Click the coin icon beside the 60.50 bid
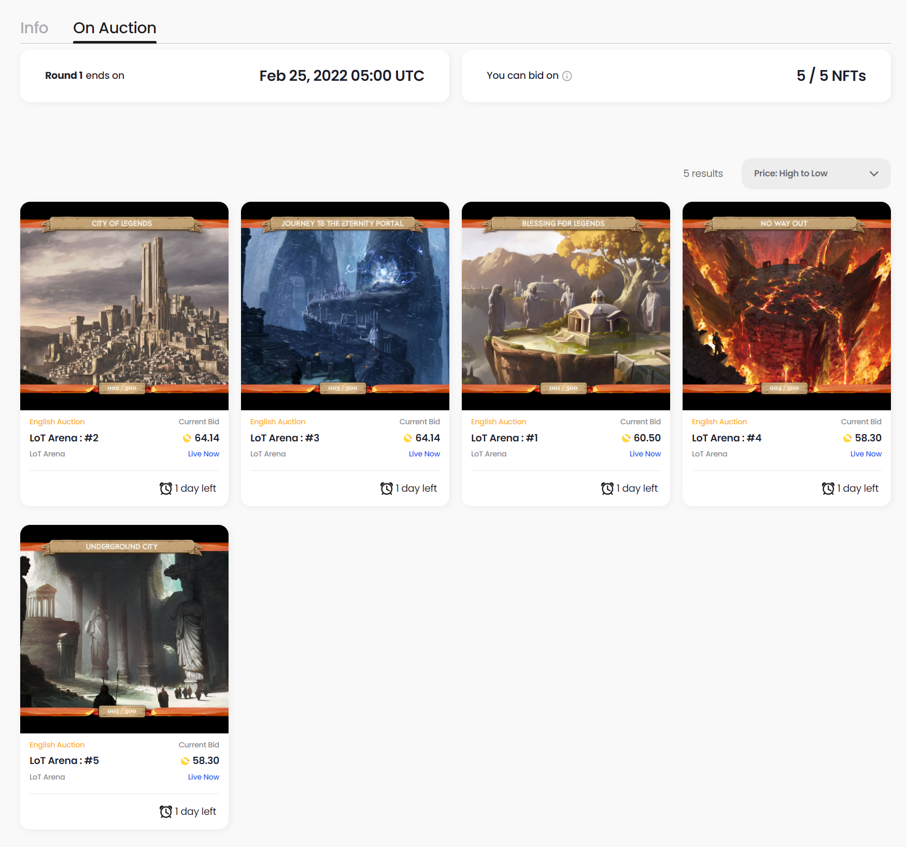 click(x=626, y=438)
